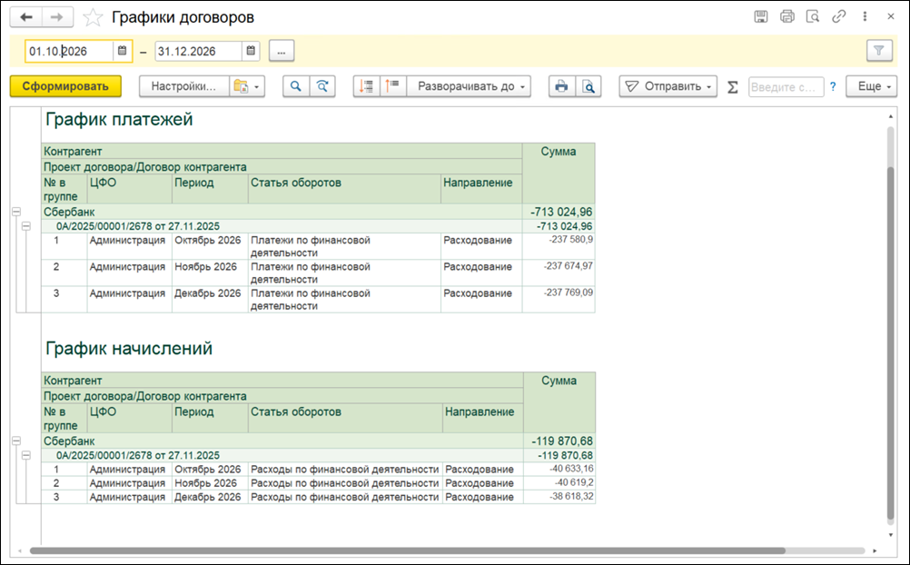Select the -38 618,32 amount cell
This screenshot has height=565, width=910.
[x=559, y=497]
